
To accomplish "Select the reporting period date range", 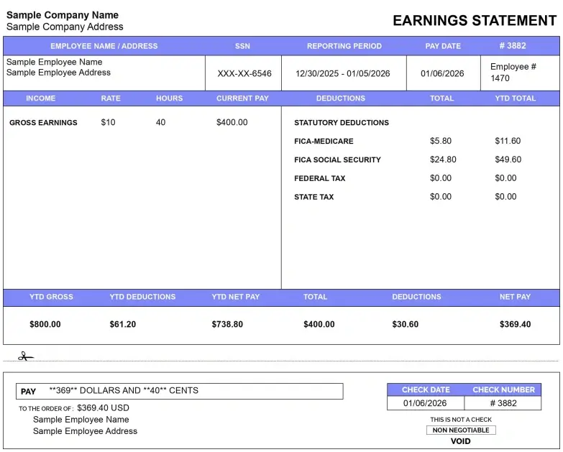I will (x=342, y=73).
